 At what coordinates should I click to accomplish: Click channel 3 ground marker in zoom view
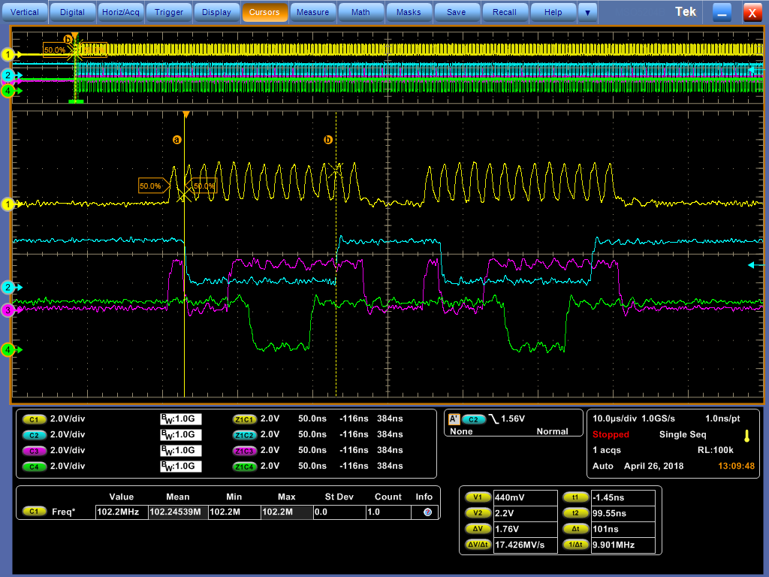pyautogui.click(x=8, y=310)
